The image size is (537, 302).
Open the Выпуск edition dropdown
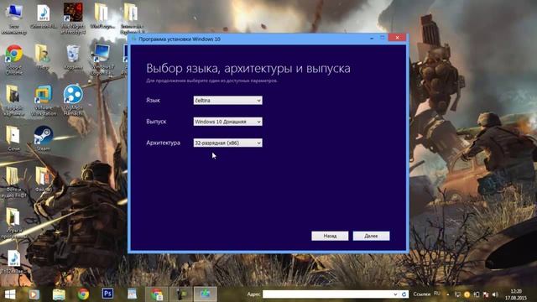[x=227, y=122]
